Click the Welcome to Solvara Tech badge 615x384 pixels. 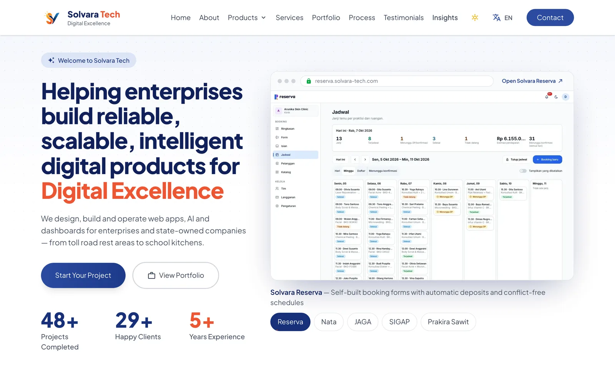coord(88,60)
